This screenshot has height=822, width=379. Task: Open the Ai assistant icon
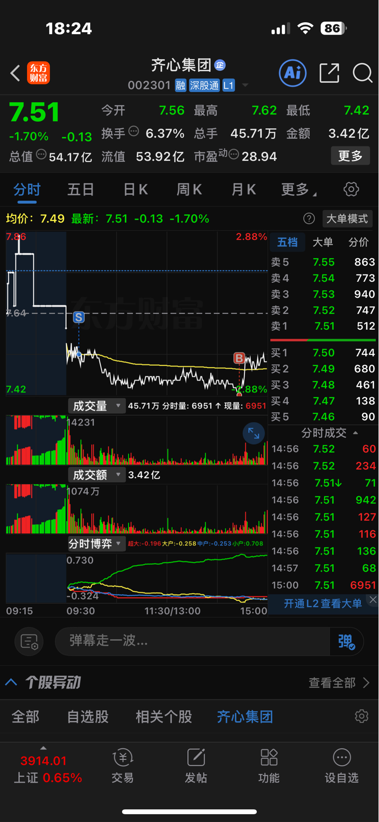[293, 73]
